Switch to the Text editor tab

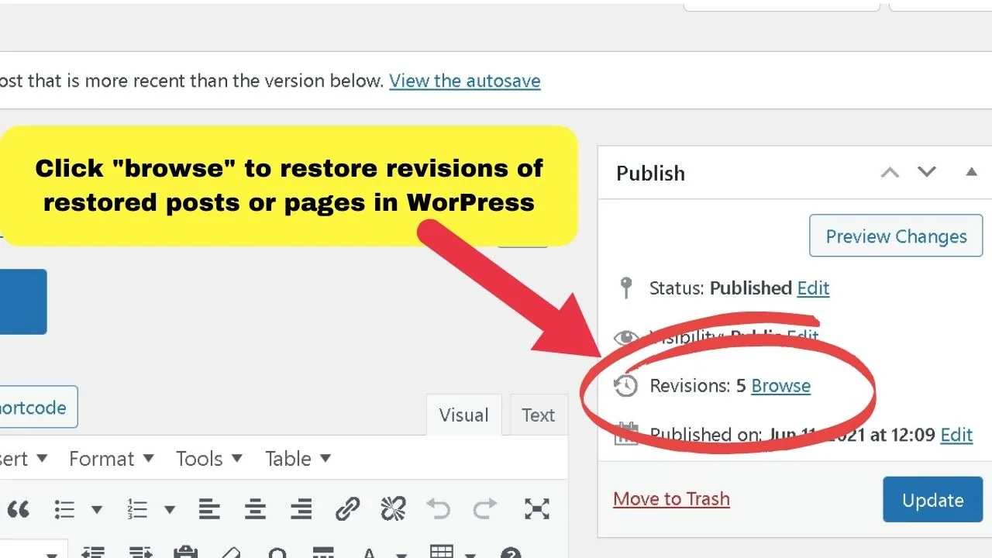(x=538, y=415)
